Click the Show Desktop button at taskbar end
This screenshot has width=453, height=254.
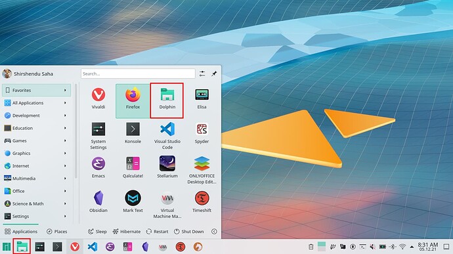click(x=446, y=247)
